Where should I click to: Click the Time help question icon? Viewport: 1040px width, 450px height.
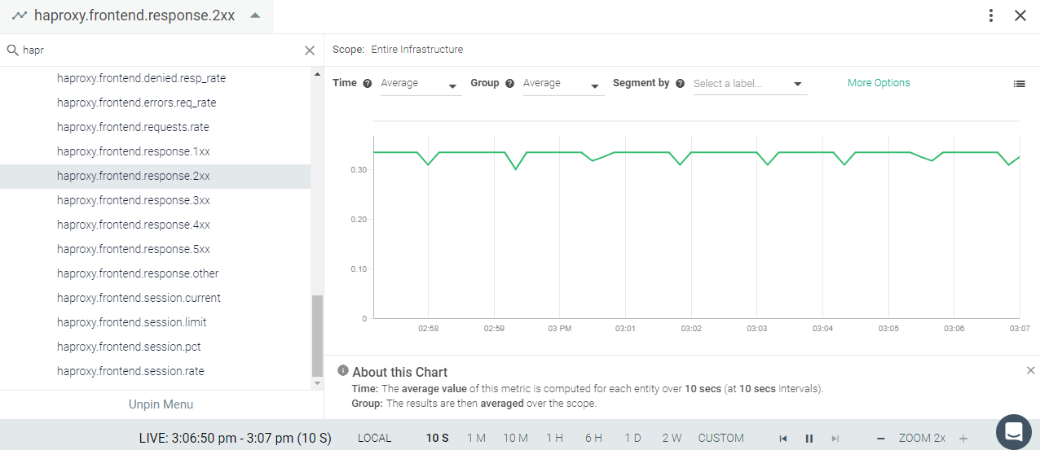pyautogui.click(x=367, y=83)
